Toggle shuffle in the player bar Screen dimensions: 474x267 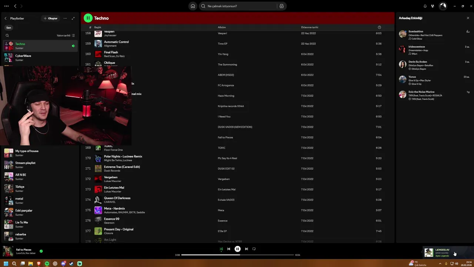tap(221, 249)
